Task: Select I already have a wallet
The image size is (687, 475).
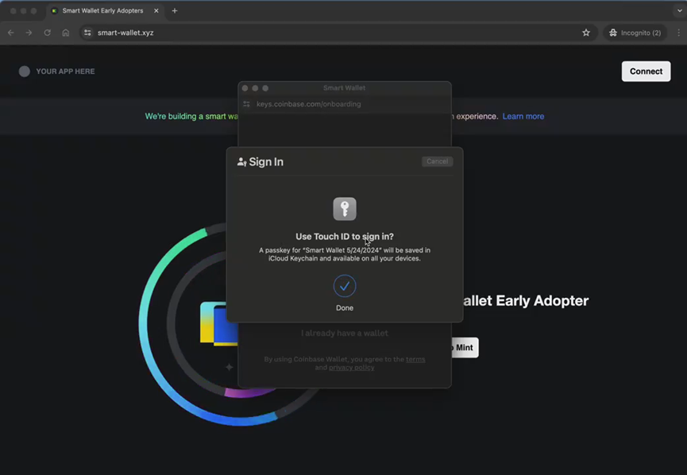Action: click(345, 334)
